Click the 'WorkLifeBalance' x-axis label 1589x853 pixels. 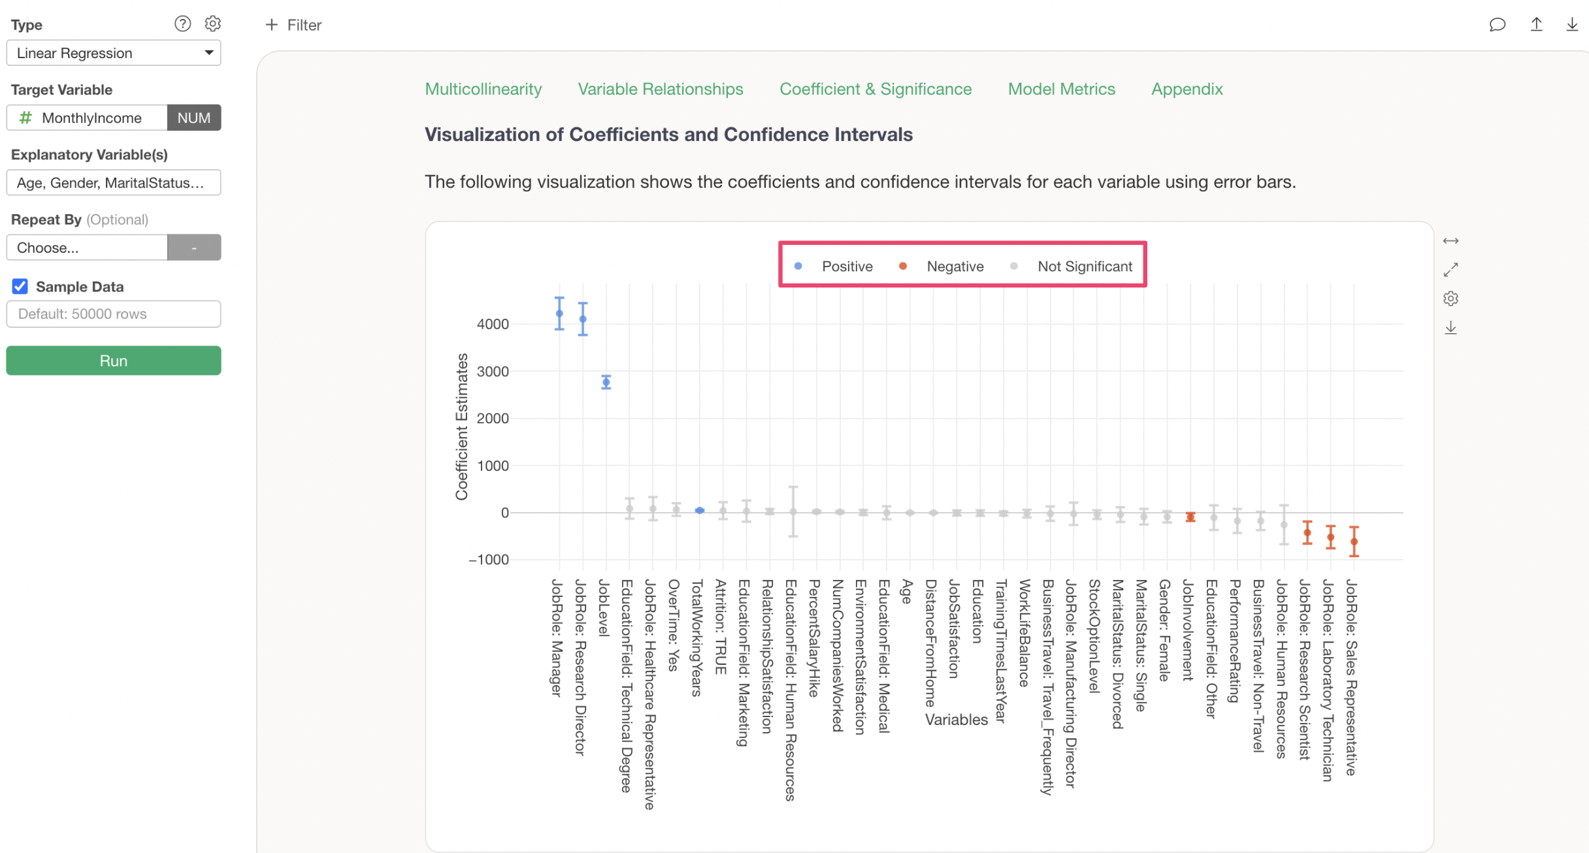coord(1024,633)
